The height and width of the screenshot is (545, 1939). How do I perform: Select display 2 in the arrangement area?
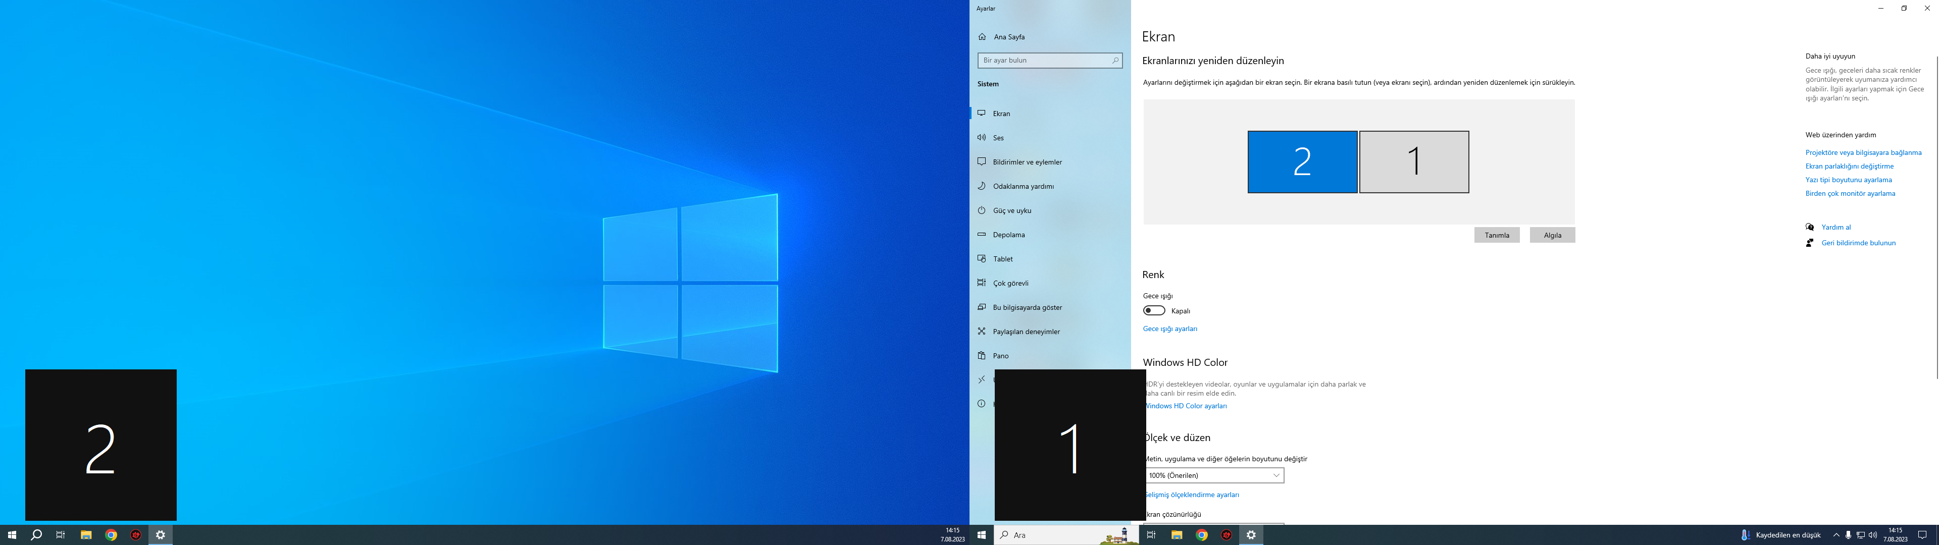tap(1302, 162)
